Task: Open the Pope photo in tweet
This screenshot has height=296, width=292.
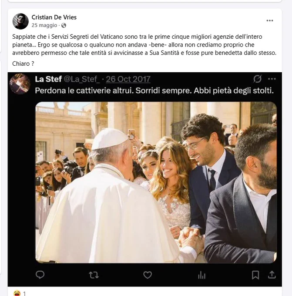Action: coord(156,182)
